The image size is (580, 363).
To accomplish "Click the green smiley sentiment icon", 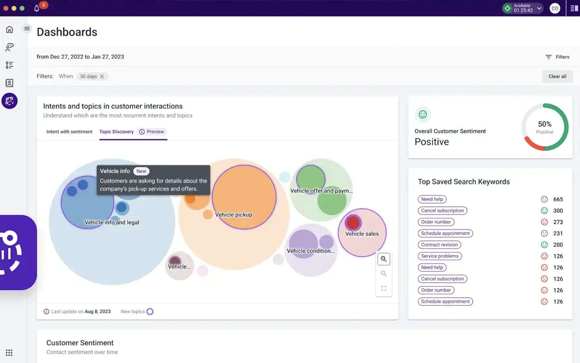I will 423,114.
